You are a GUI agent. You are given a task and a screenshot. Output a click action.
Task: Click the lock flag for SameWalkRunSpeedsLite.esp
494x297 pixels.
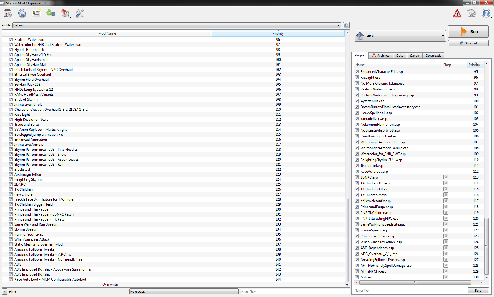coord(446,224)
